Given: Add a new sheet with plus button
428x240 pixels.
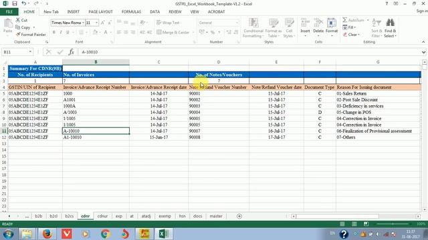Looking at the screenshot, I should tap(239, 216).
